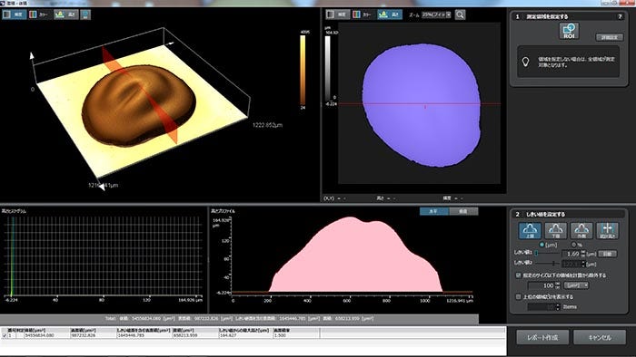
Task: Click the auto button next to threshold 1
Action: [x=607, y=254]
